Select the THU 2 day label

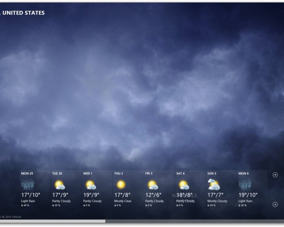click(x=119, y=174)
